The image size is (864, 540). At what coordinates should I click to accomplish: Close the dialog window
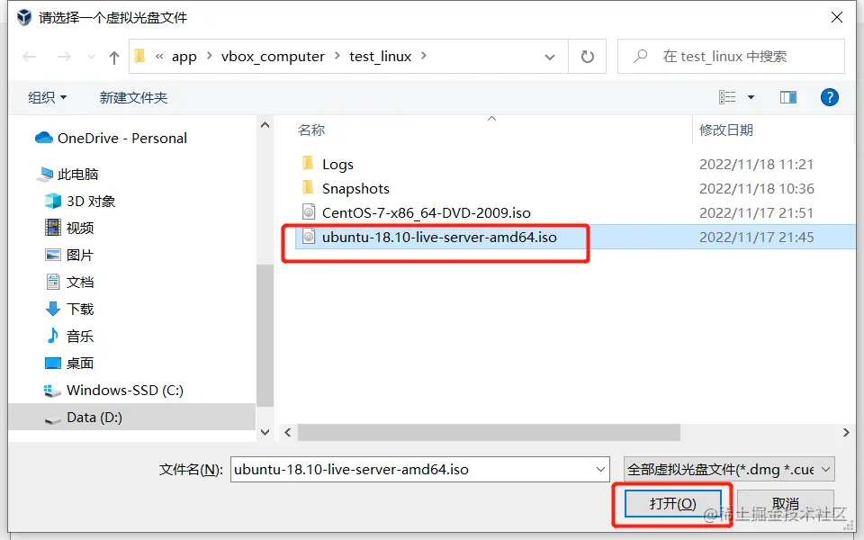[836, 18]
